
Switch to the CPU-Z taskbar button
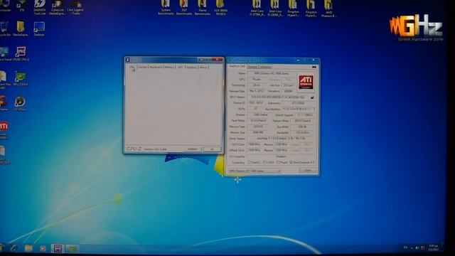(x=58, y=248)
